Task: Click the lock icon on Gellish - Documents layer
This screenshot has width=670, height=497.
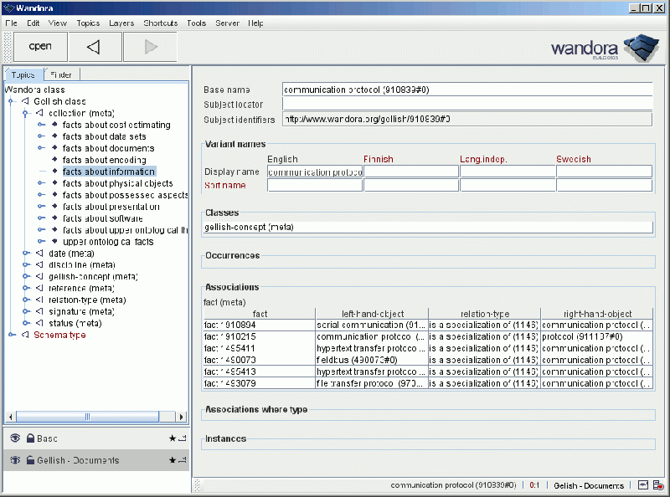Action: click(30, 460)
